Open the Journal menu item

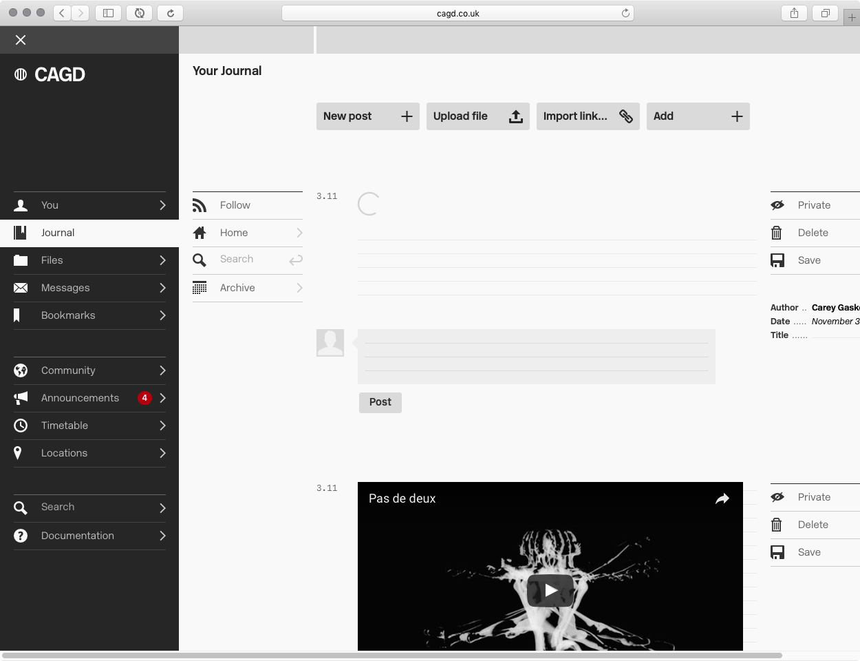point(89,233)
